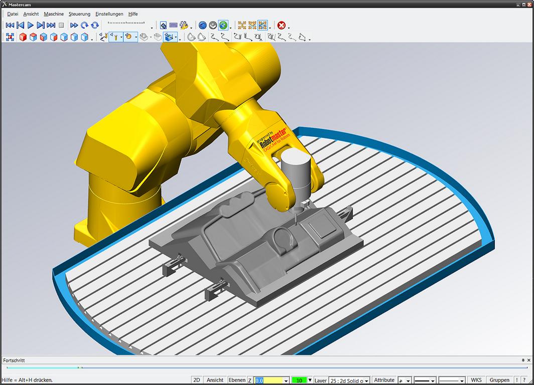This screenshot has width=534, height=385.
Task: Open the blue box button dropdown arrow
Action: pos(176,38)
